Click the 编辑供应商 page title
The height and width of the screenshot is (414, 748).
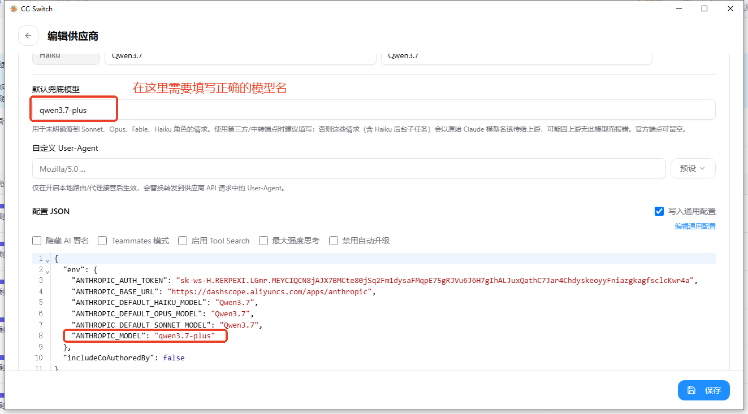73,36
